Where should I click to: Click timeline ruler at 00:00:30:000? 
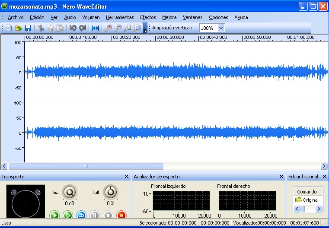click(170, 38)
